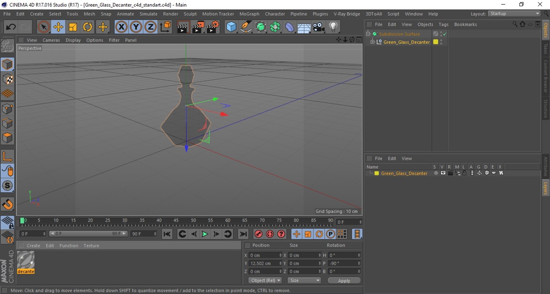The width and height of the screenshot is (550, 294).
Task: Select the Rotate tool in top toolbar
Action: click(87, 27)
